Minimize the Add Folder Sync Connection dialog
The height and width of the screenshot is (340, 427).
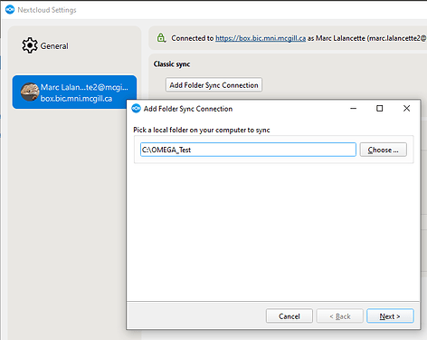point(354,108)
